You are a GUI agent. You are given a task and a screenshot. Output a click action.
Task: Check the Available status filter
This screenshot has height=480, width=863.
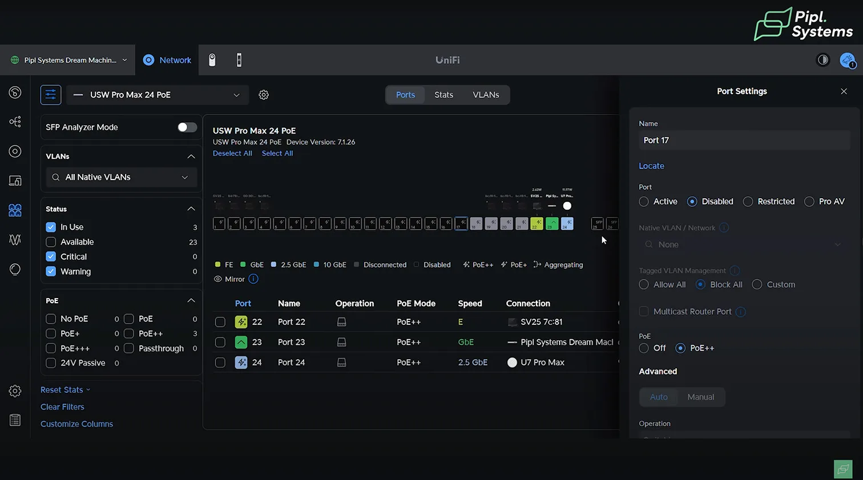click(51, 242)
